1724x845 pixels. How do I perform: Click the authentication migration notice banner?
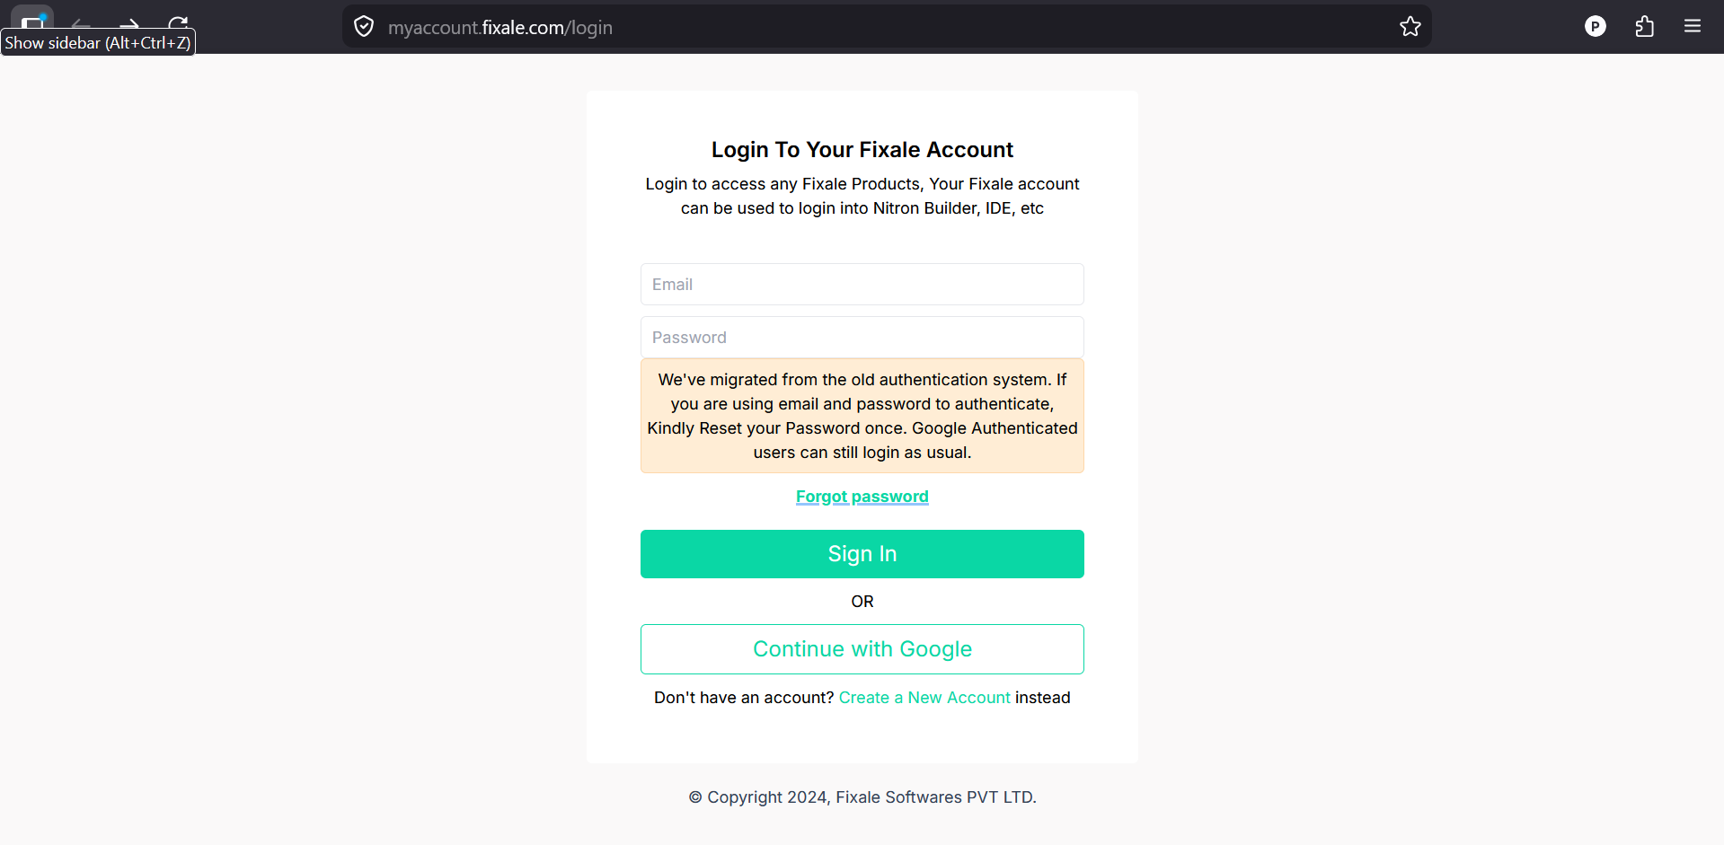[862, 416]
